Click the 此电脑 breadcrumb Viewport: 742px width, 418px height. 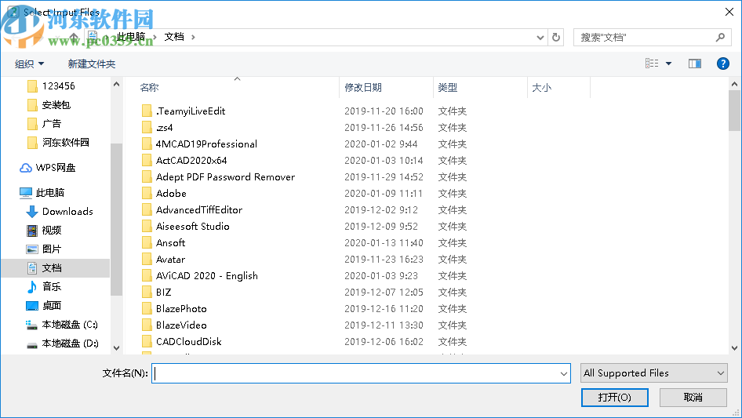[x=131, y=37]
